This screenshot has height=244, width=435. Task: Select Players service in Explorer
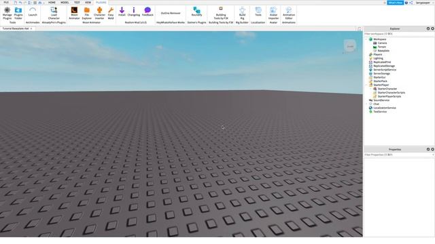click(378, 54)
